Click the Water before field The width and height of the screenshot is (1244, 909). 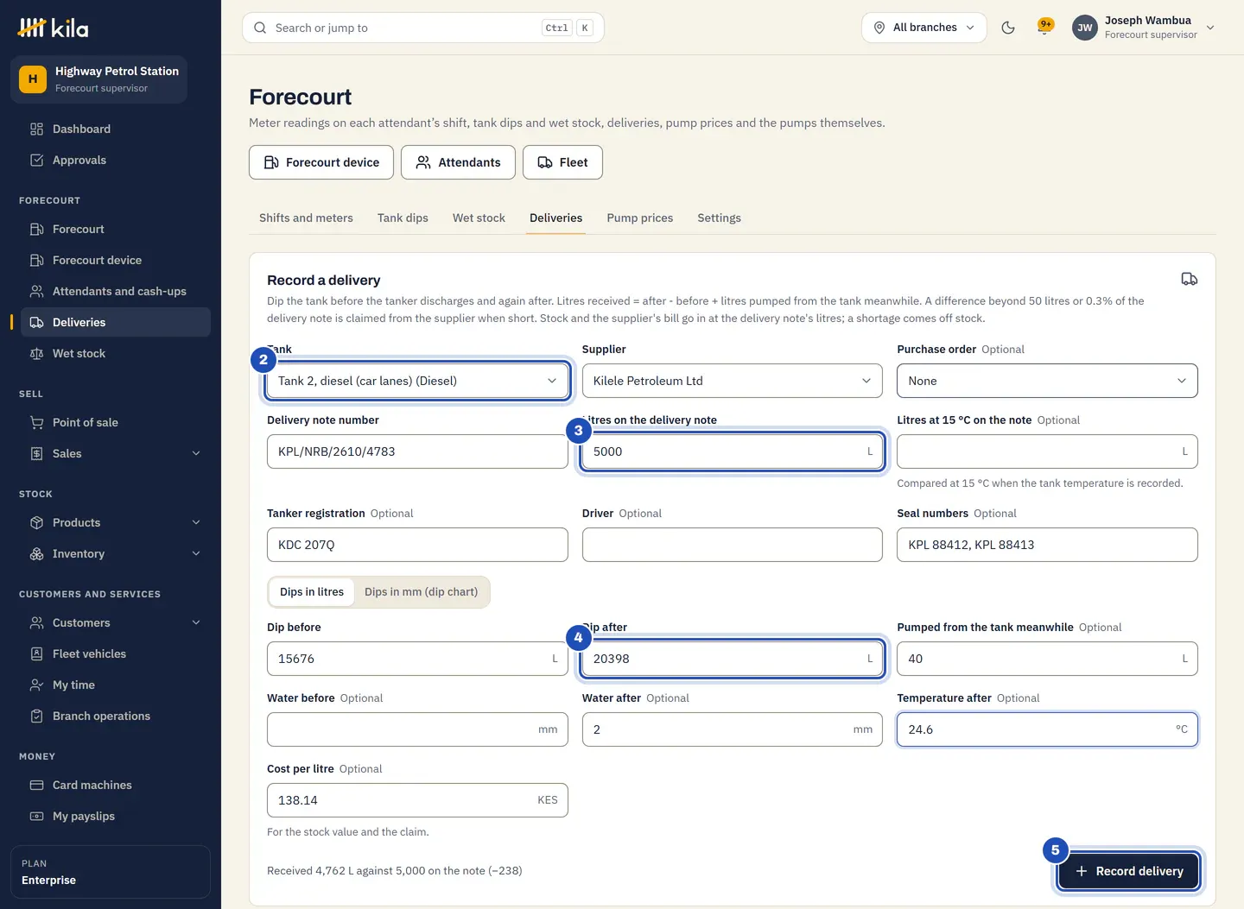coord(417,729)
